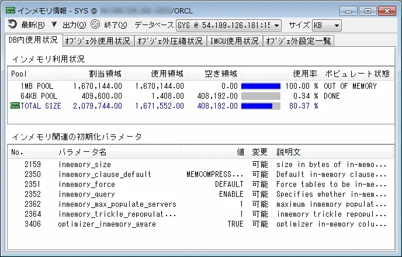Click the memory chip icon in title bar
The height and width of the screenshot is (257, 402).
[10, 10]
